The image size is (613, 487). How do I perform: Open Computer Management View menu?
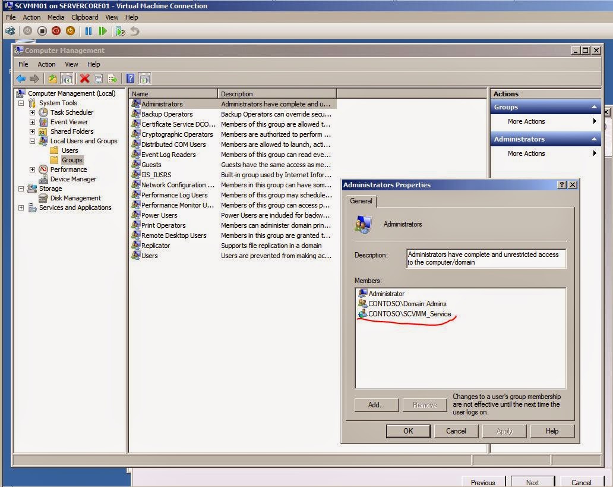point(71,64)
